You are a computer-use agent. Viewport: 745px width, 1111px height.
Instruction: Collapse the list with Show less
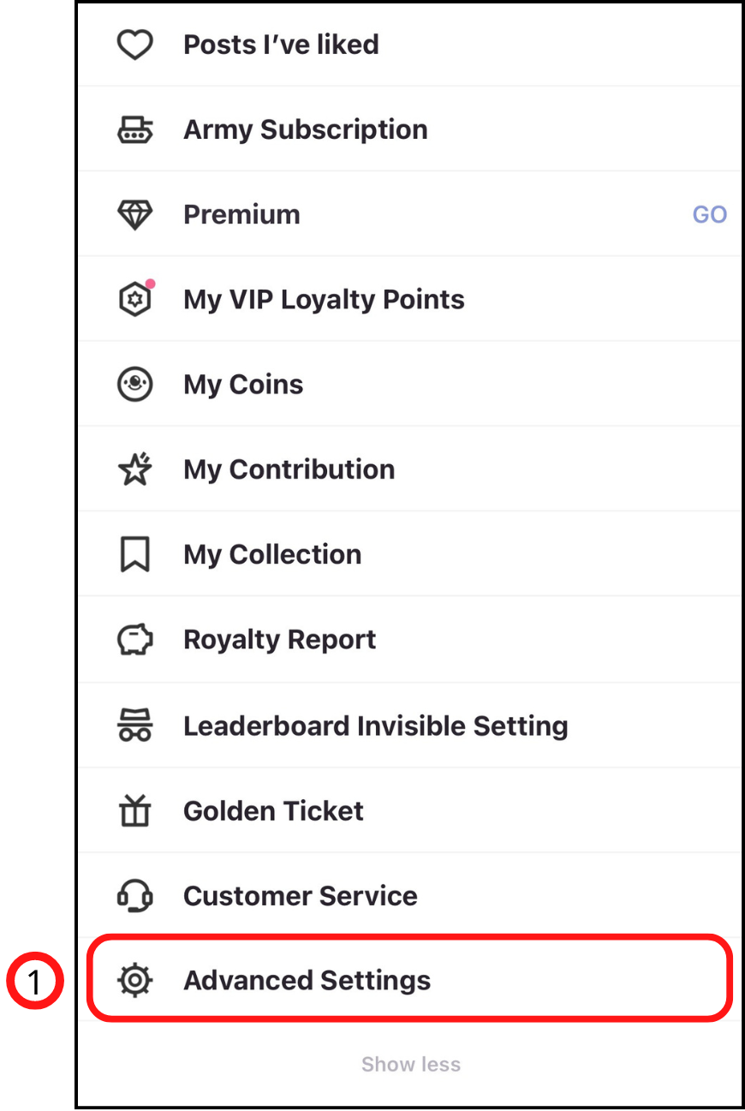pos(411,1065)
